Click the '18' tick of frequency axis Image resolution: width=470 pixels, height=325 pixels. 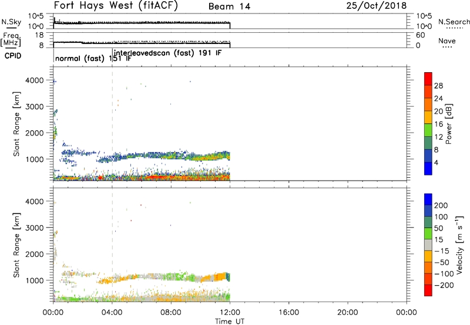(39, 35)
